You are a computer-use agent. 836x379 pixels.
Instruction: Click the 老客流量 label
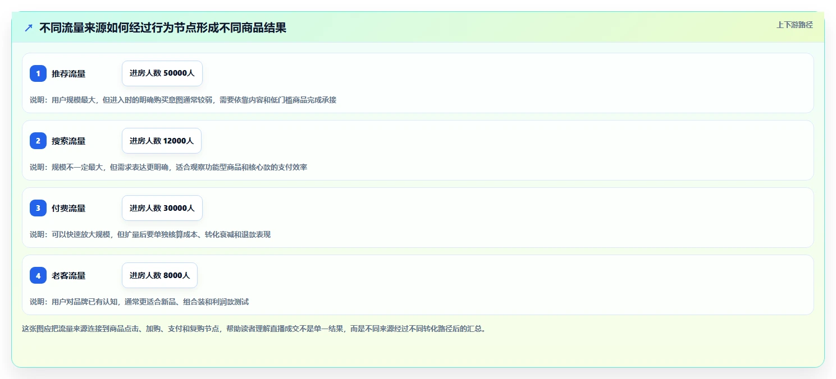(x=68, y=275)
